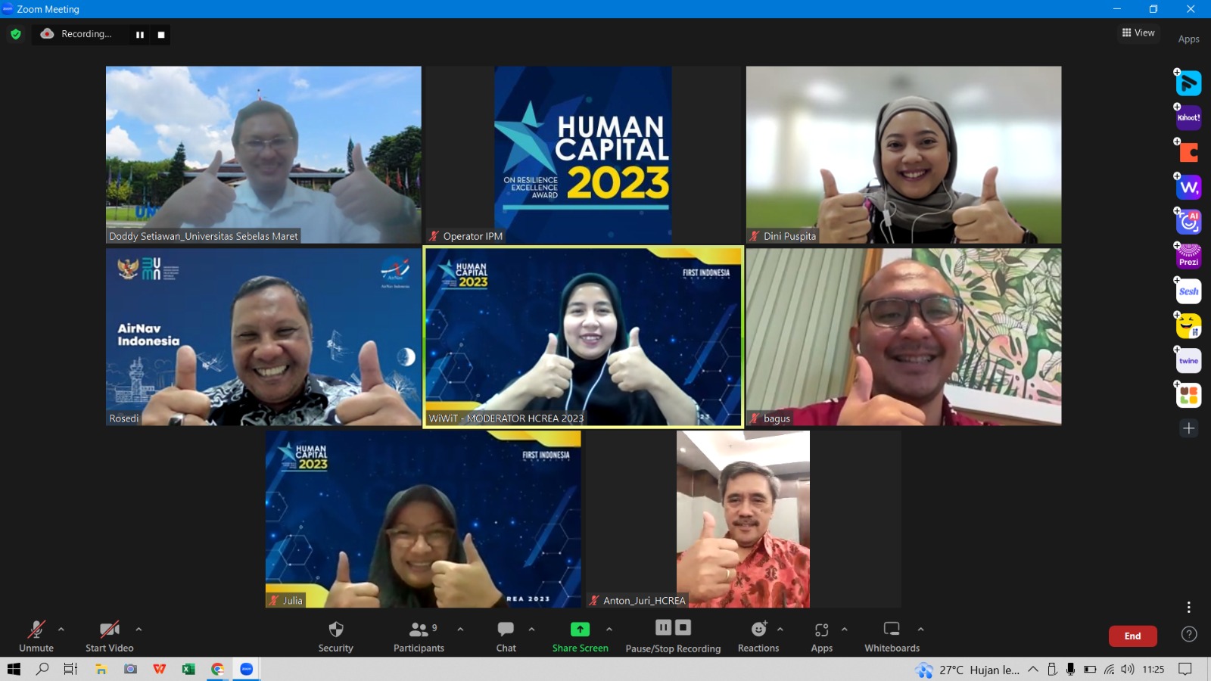
Task: Pause recording from the bottom toolbar
Action: click(x=663, y=627)
